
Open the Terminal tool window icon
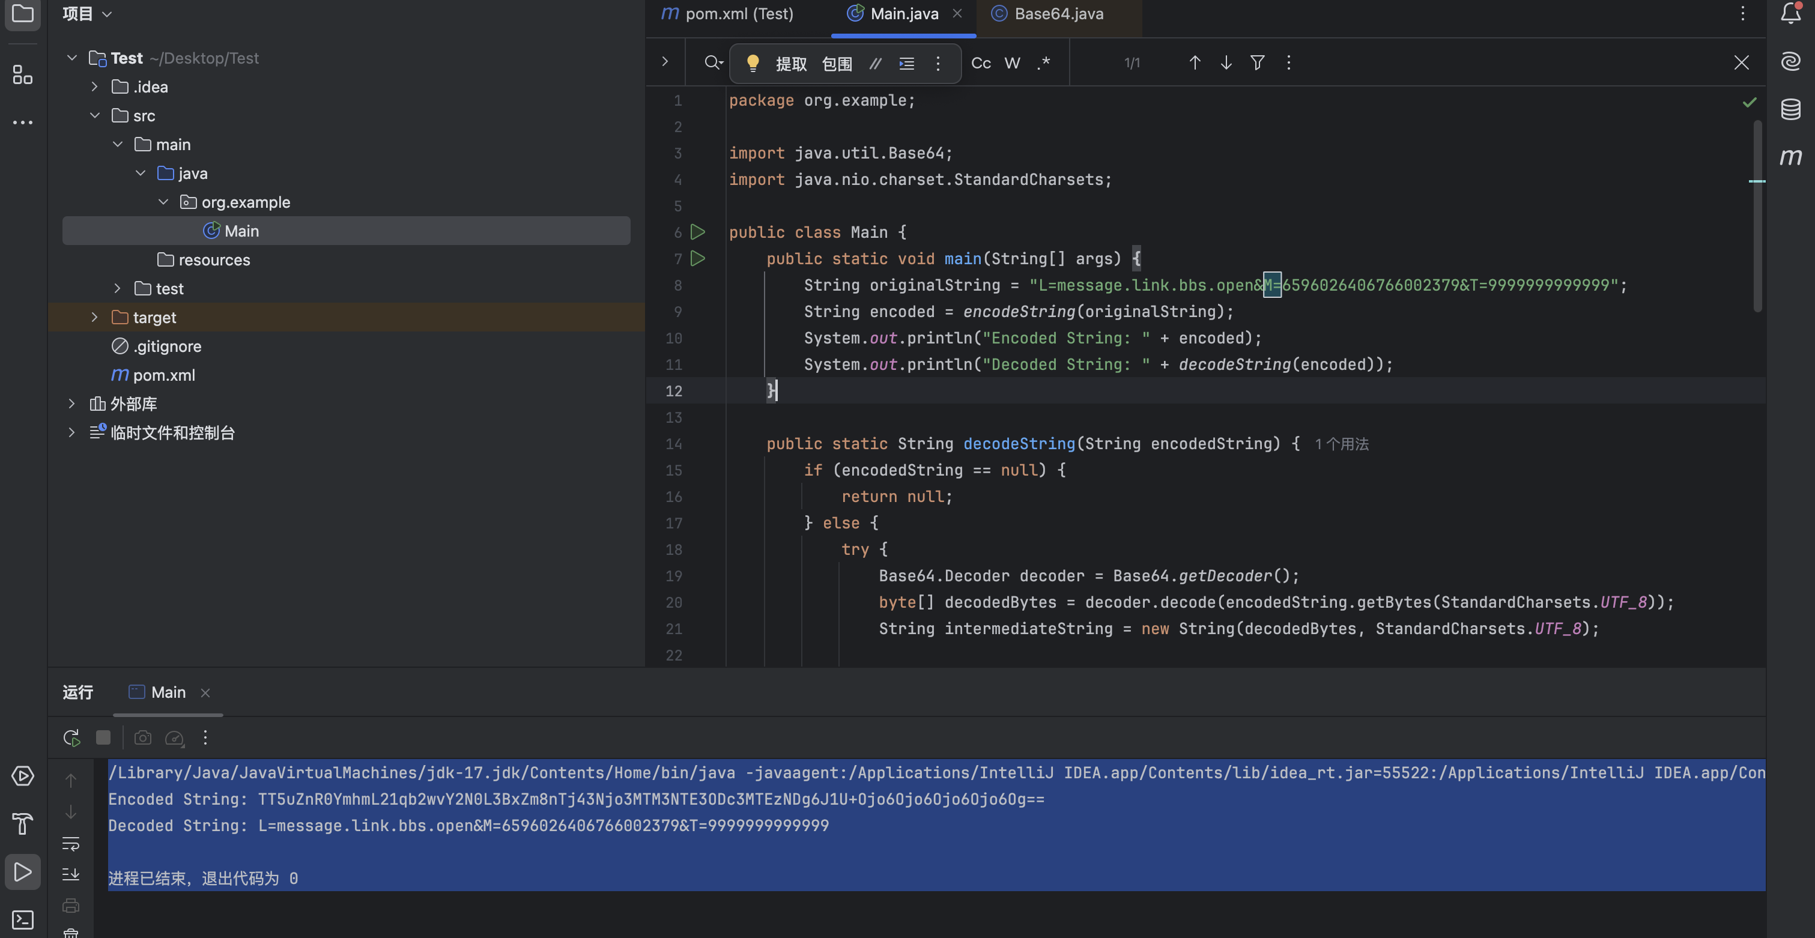(x=23, y=919)
